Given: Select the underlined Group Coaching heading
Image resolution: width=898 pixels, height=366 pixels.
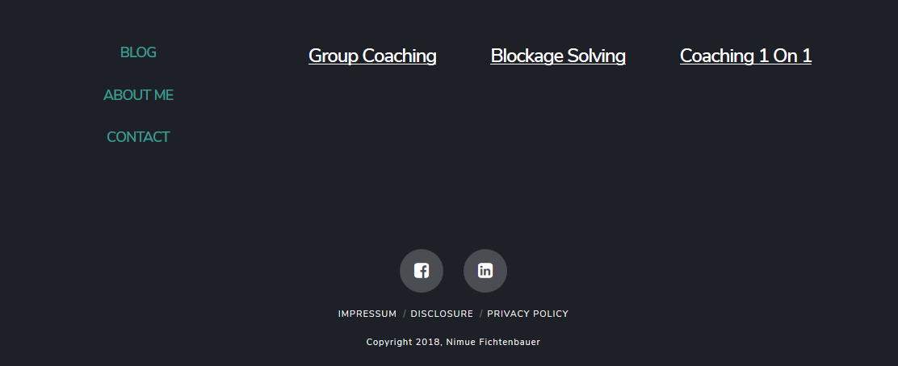Looking at the screenshot, I should click(x=372, y=56).
